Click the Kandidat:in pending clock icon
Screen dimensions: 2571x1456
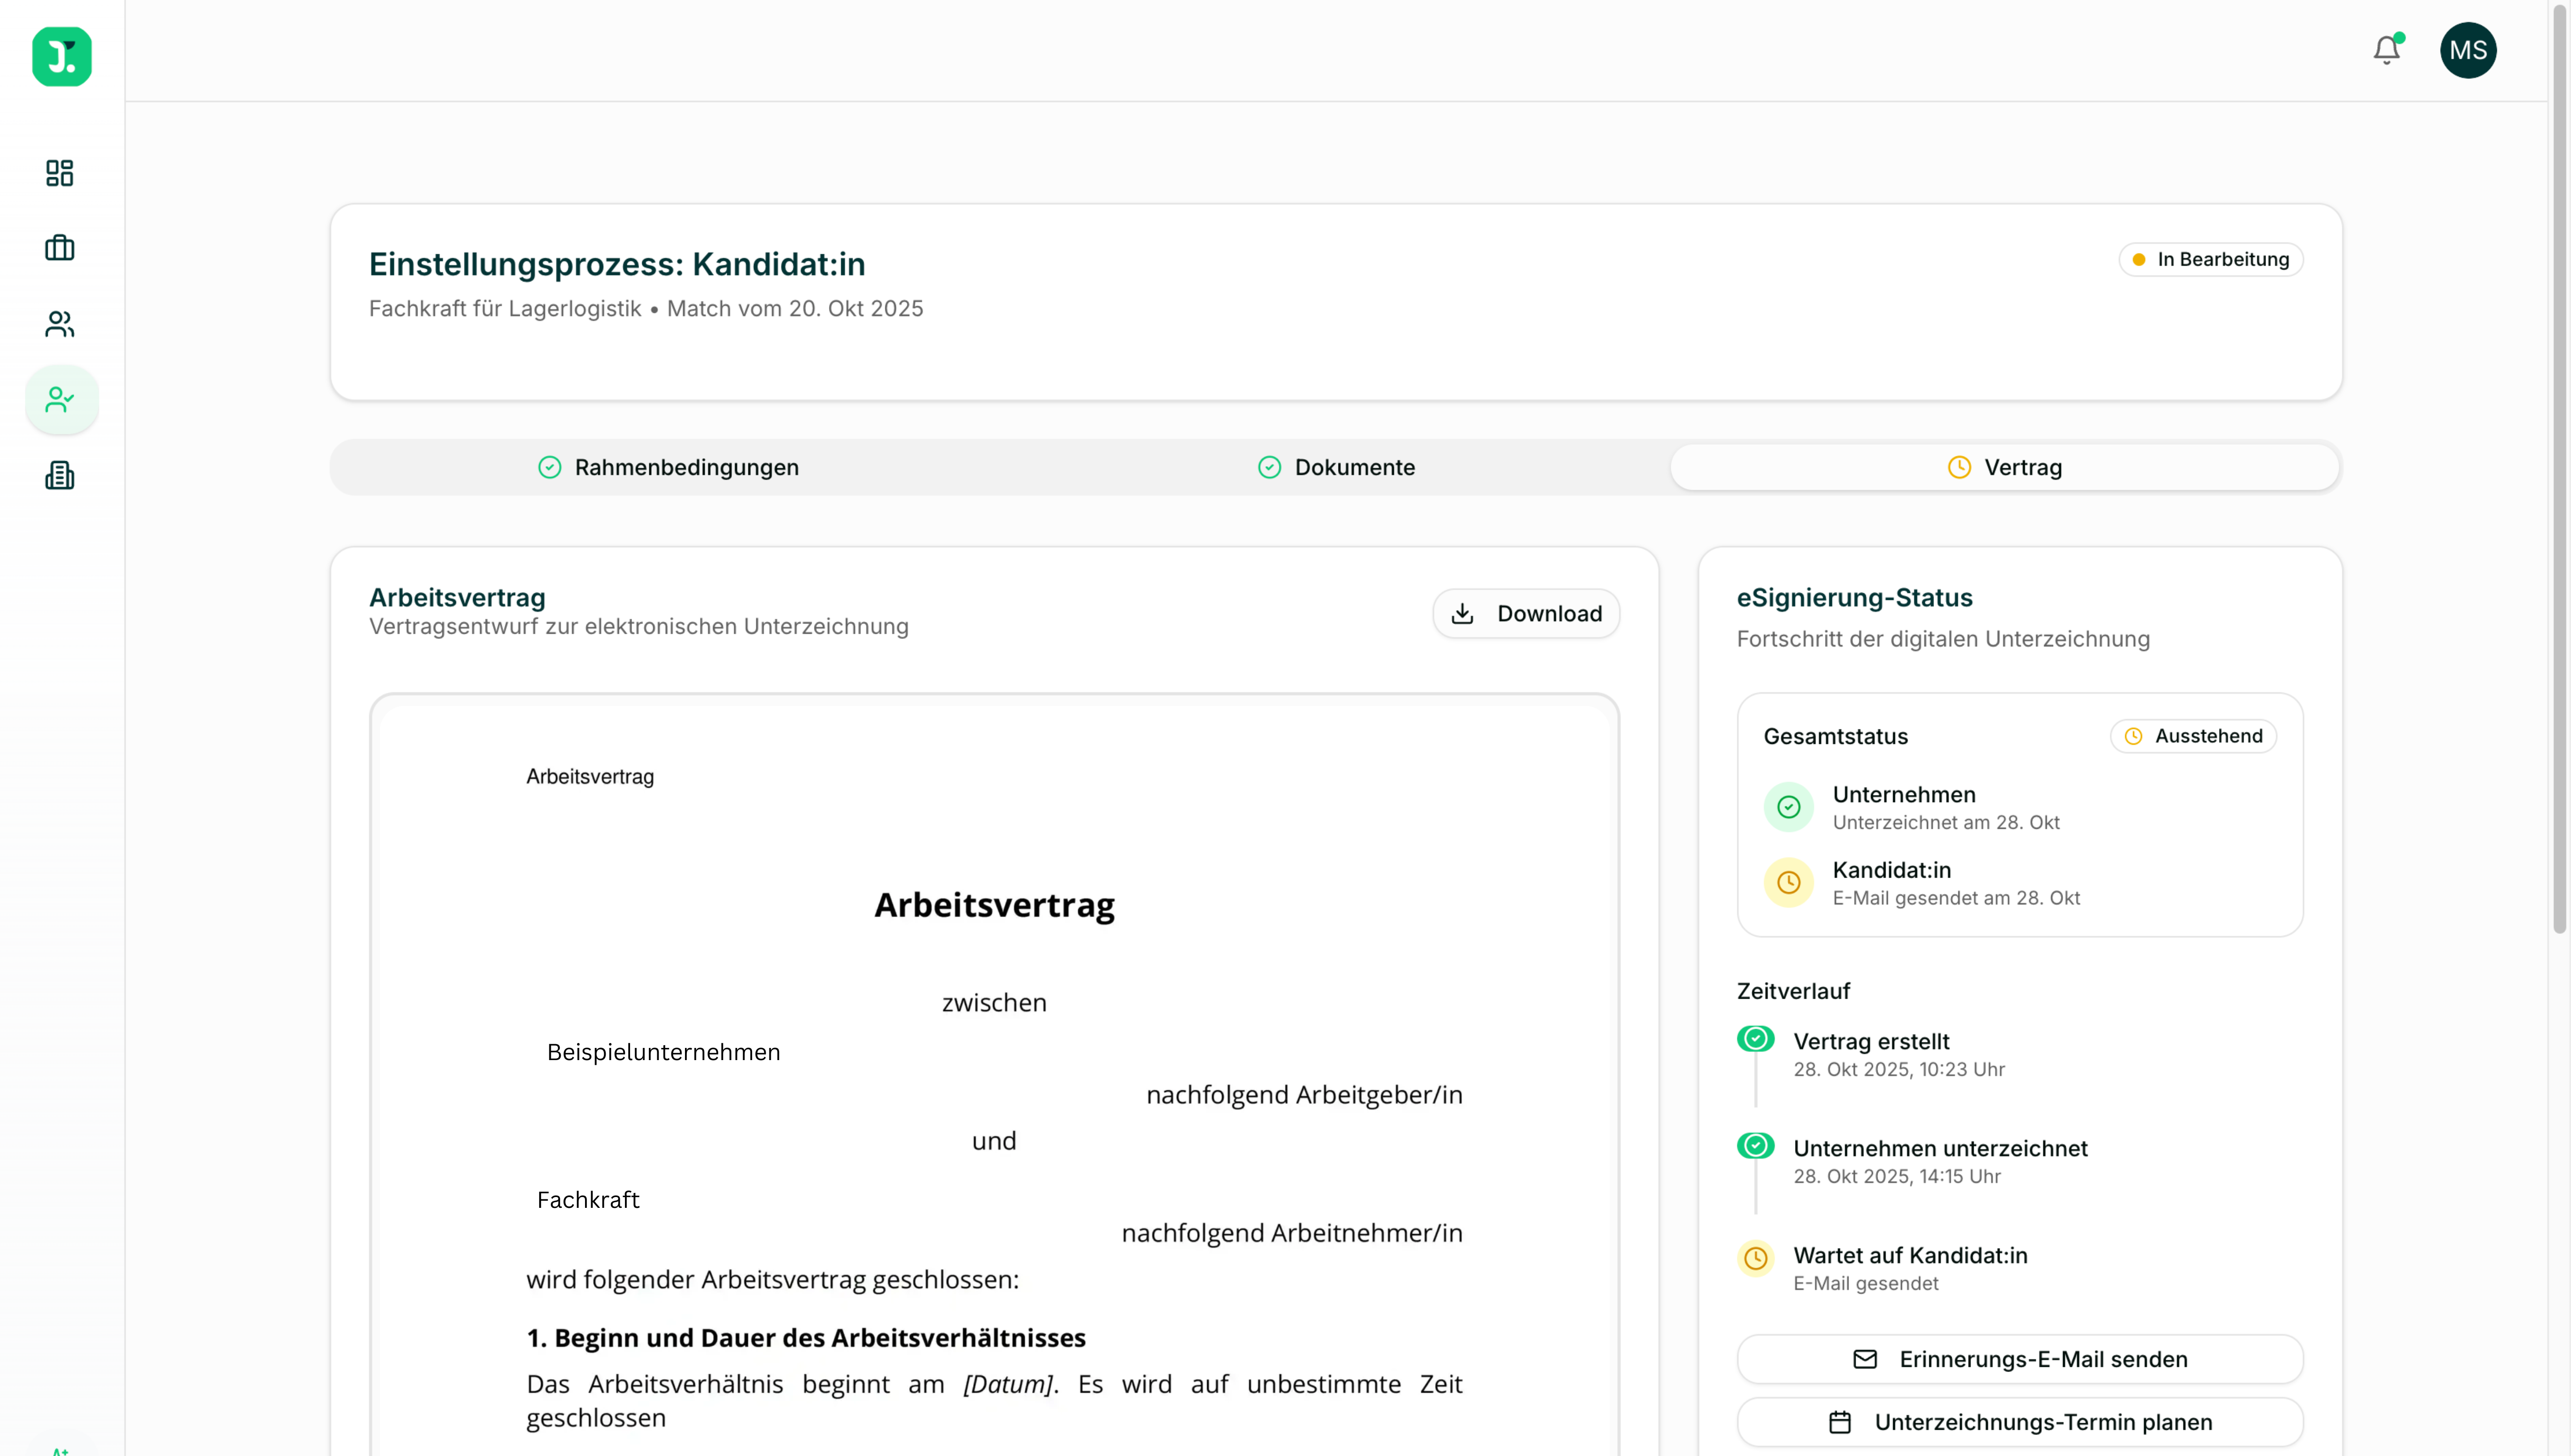pos(1788,882)
